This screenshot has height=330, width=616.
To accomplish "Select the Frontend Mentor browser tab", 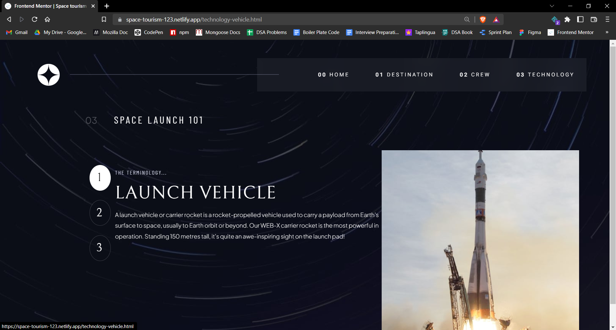I will 50,6.
